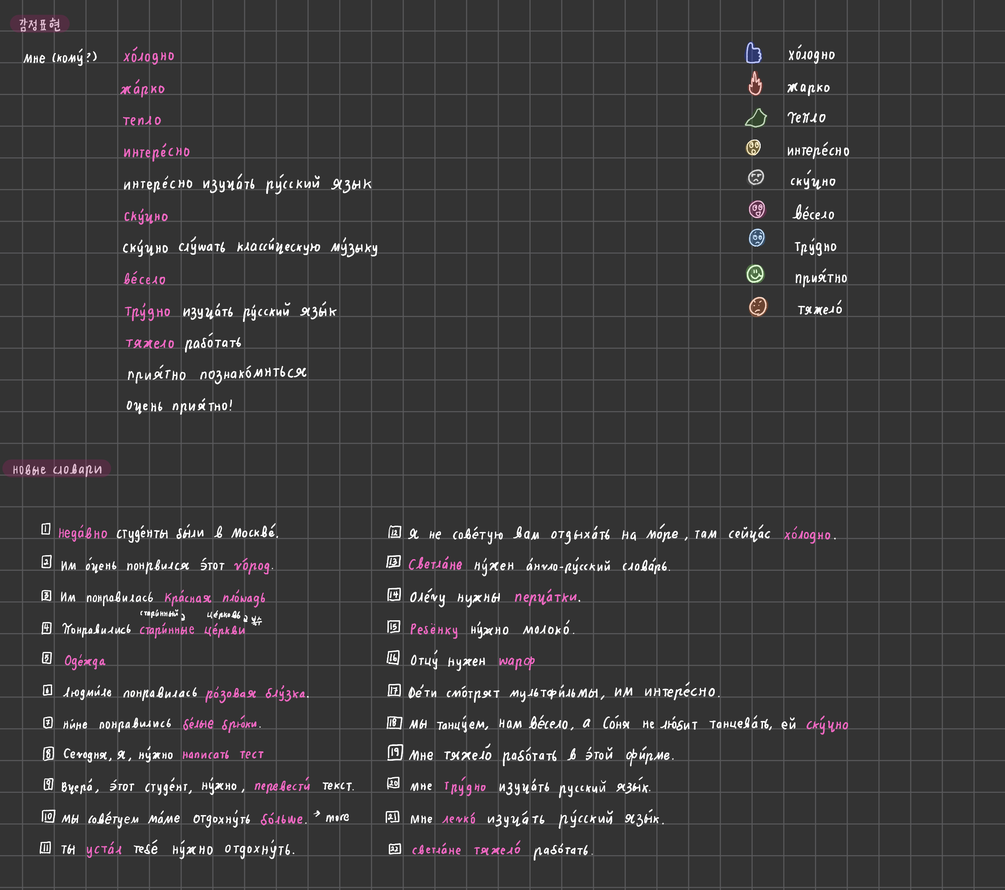Select the yellow surprised face beside интересно
The height and width of the screenshot is (890, 1005).
click(x=753, y=148)
